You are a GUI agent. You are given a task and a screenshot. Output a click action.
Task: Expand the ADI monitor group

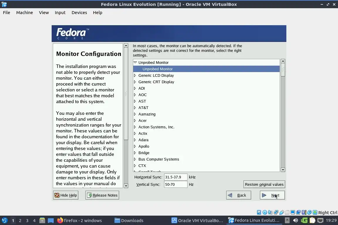pos(135,88)
